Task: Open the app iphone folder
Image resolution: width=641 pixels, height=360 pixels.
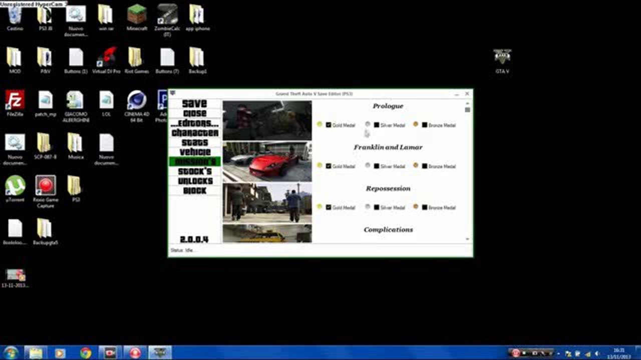Action: tap(197, 17)
